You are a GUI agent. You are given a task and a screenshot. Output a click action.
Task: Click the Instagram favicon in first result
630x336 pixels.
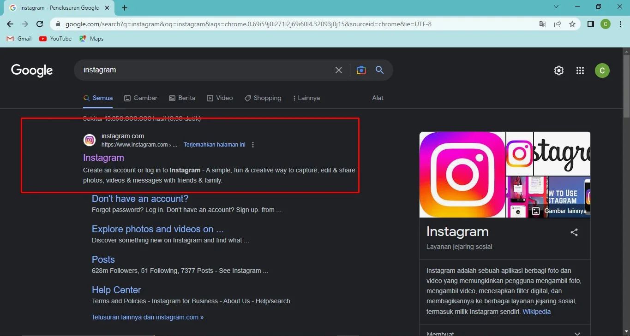[90, 140]
